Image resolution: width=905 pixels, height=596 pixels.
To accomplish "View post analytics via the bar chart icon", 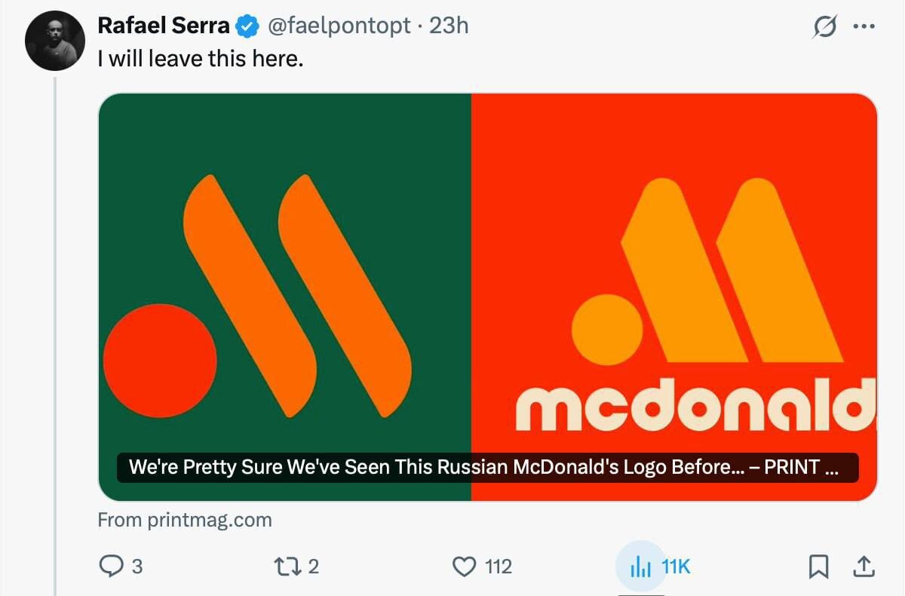I will [x=640, y=567].
